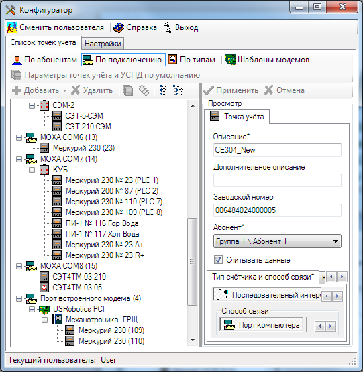Select the Точка учёта tab label

(x=244, y=117)
